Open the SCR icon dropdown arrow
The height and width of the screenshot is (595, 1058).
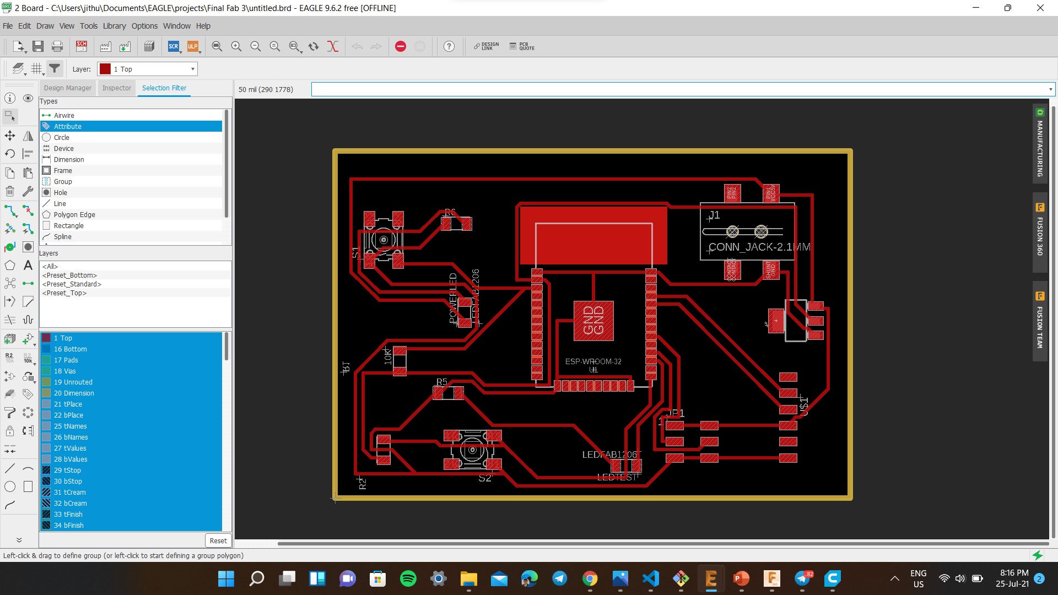[x=181, y=52]
